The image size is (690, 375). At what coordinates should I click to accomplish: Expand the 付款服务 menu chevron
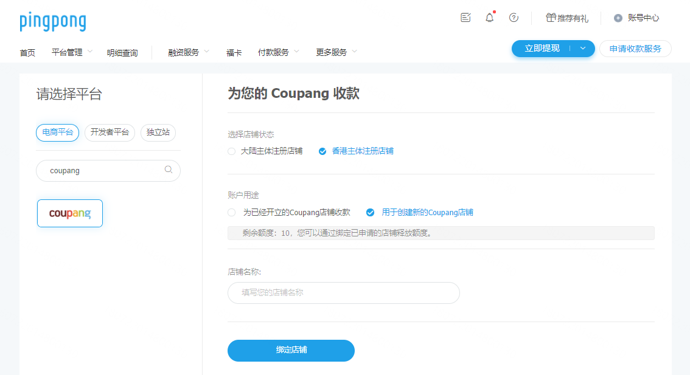[296, 52]
